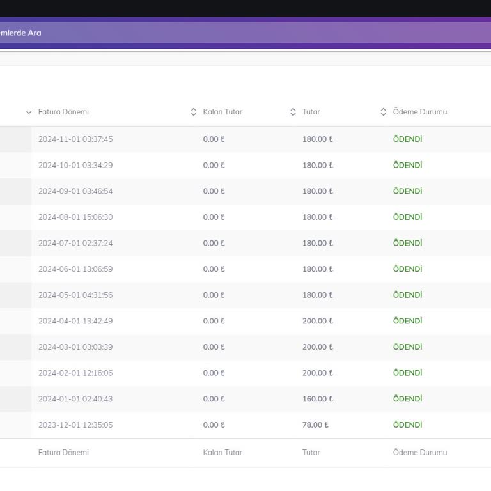This screenshot has height=491, width=491.
Task: Click the Ödeme Durumu footer label
Action: click(x=420, y=453)
